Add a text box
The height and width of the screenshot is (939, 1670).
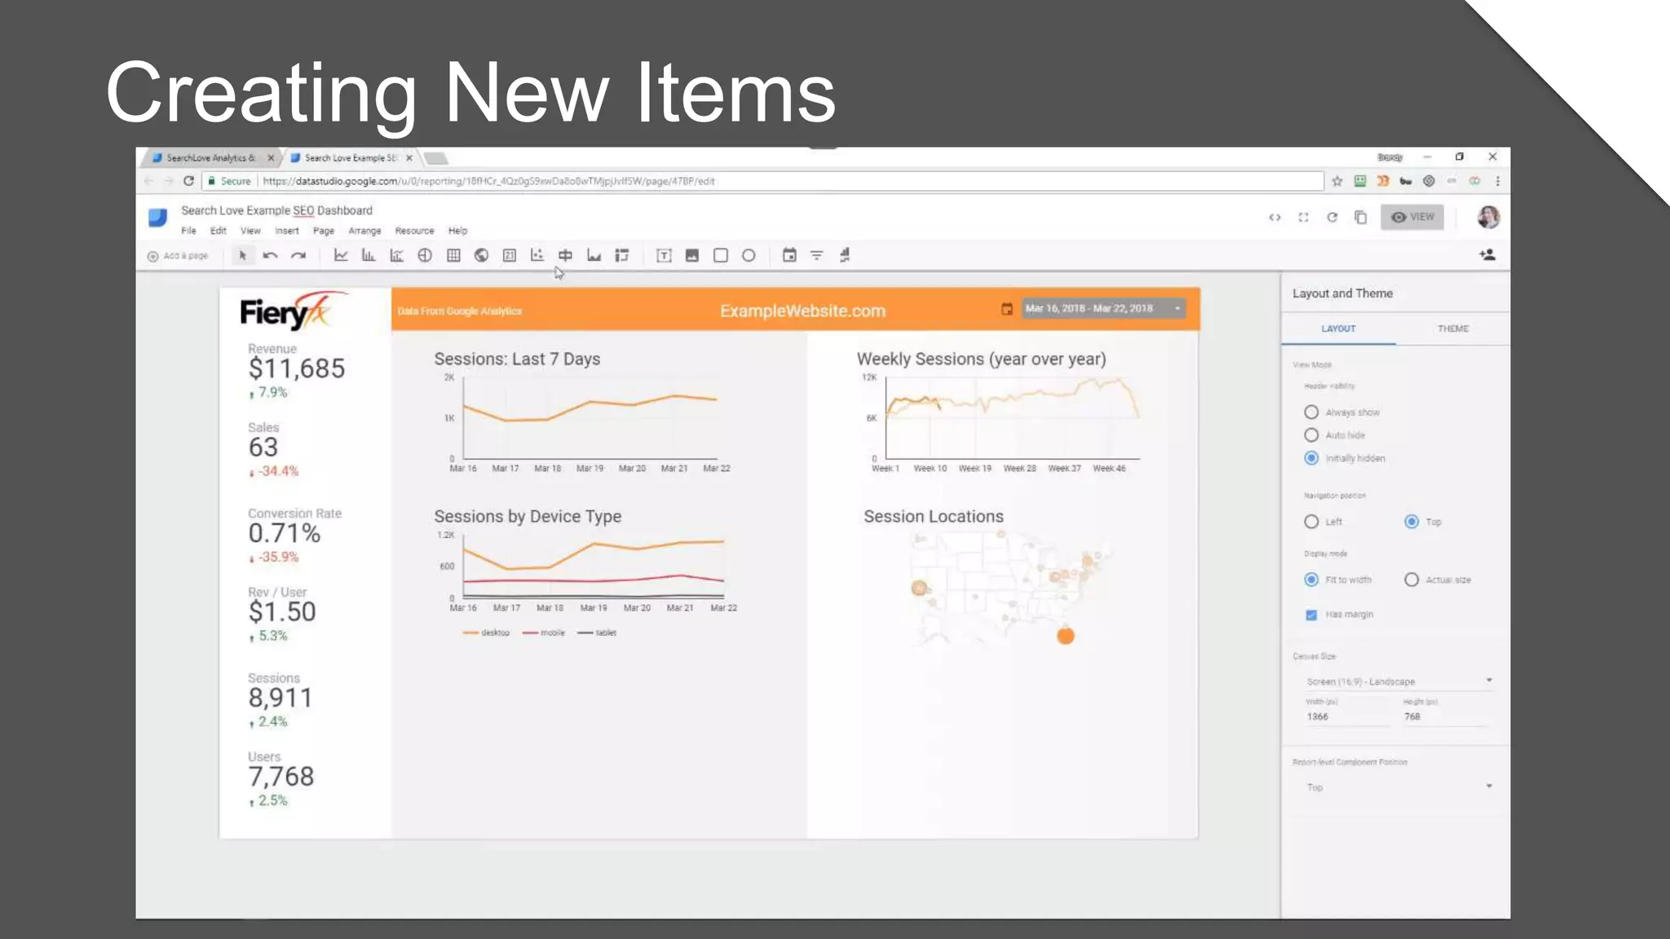[x=664, y=256]
